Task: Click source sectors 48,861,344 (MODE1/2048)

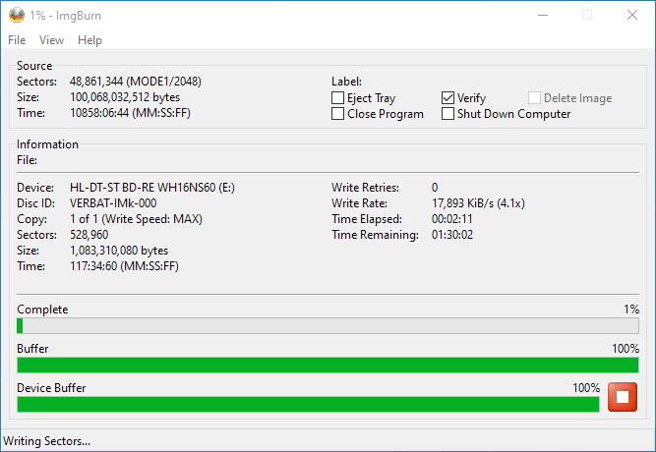Action: click(x=136, y=82)
